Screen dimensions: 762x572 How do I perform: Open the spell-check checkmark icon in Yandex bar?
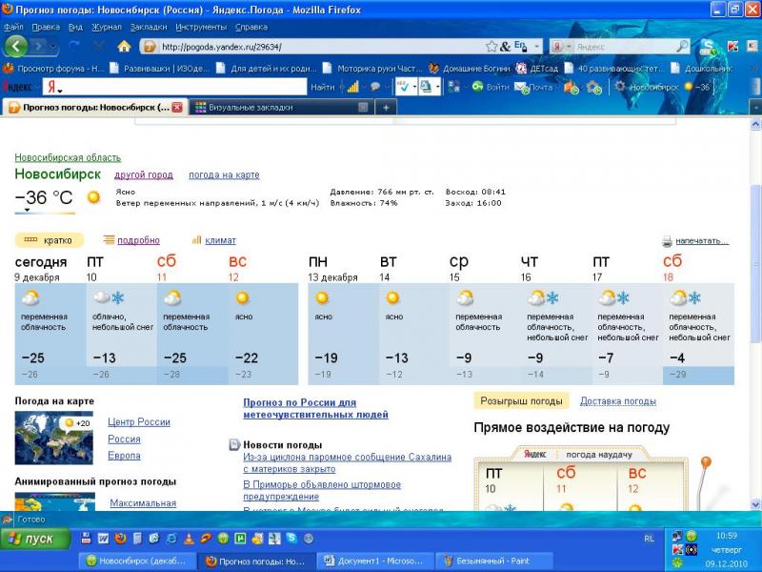tap(404, 87)
